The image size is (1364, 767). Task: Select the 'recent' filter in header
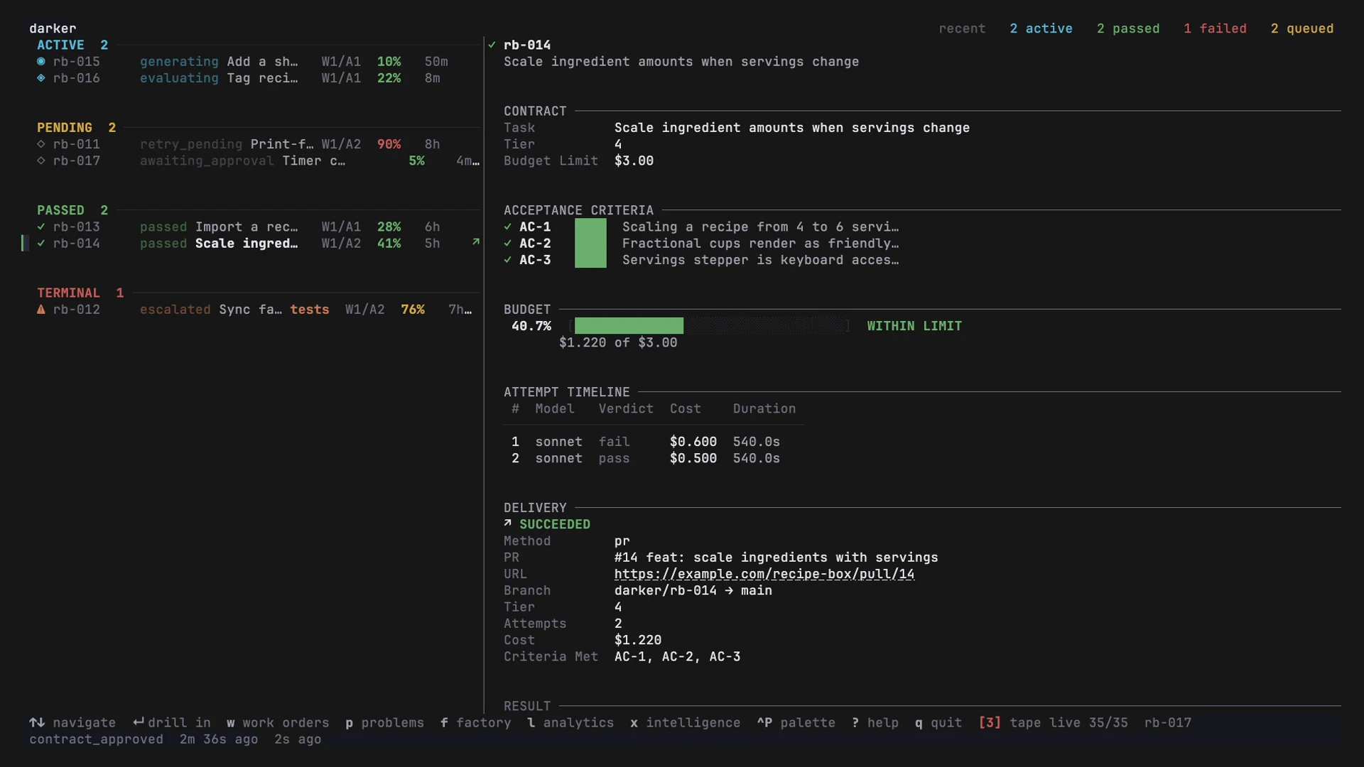(x=962, y=28)
